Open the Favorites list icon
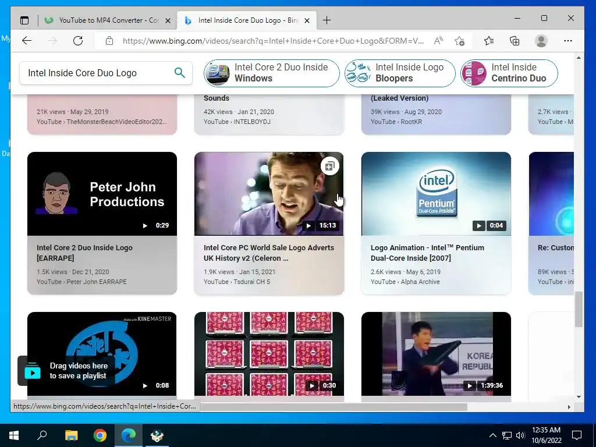596x447 pixels. pyautogui.click(x=489, y=41)
